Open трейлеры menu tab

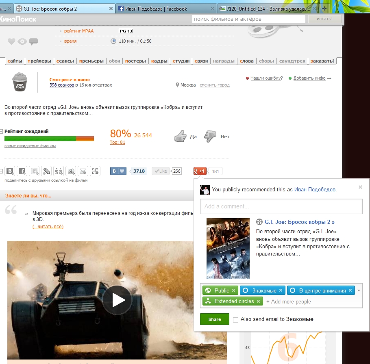coord(39,61)
